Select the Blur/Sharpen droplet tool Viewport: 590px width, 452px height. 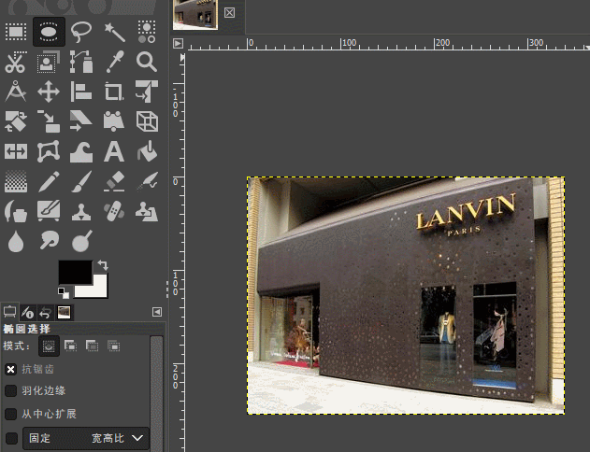tap(16, 241)
